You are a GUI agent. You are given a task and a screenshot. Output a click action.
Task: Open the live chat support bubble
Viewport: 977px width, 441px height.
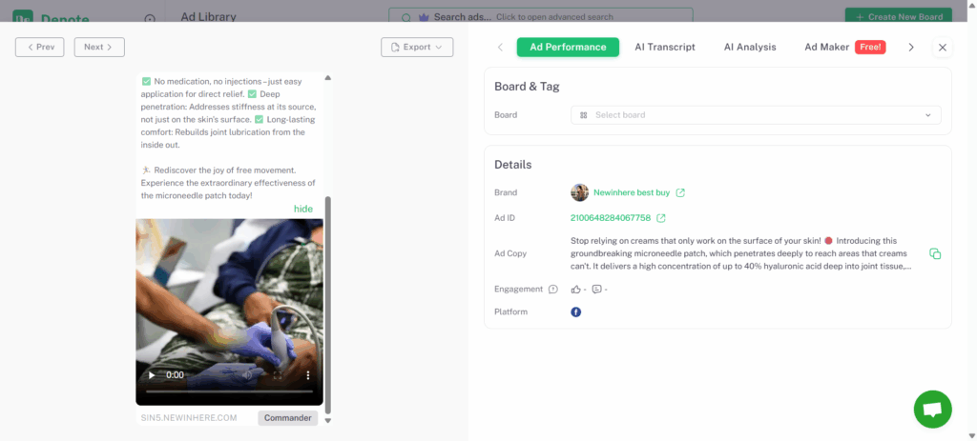point(932,410)
